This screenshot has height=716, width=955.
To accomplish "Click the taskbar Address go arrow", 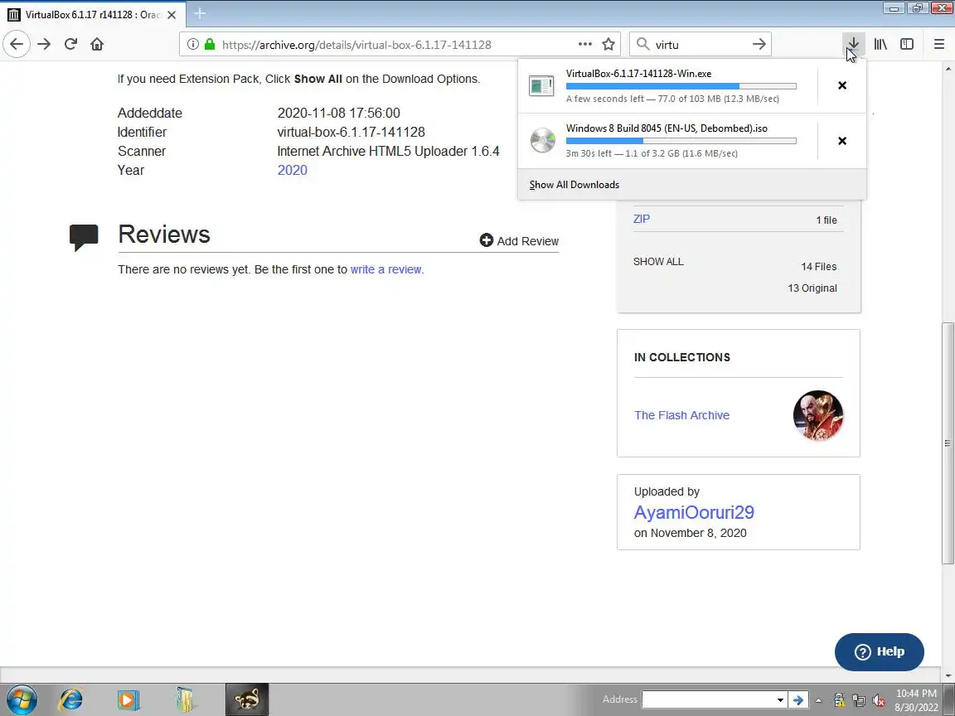I will (x=797, y=699).
